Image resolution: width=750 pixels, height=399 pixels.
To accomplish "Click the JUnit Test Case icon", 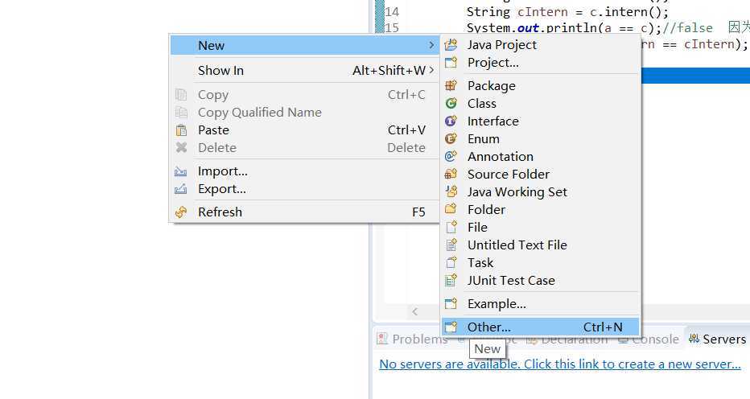I will click(x=451, y=281).
